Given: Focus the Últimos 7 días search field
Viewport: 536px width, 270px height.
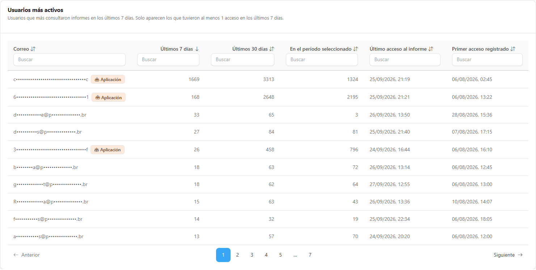Looking at the screenshot, I should pyautogui.click(x=168, y=59).
